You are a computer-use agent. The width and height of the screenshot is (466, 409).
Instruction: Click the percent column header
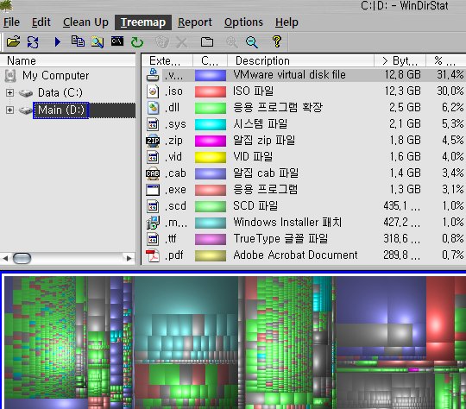446,60
